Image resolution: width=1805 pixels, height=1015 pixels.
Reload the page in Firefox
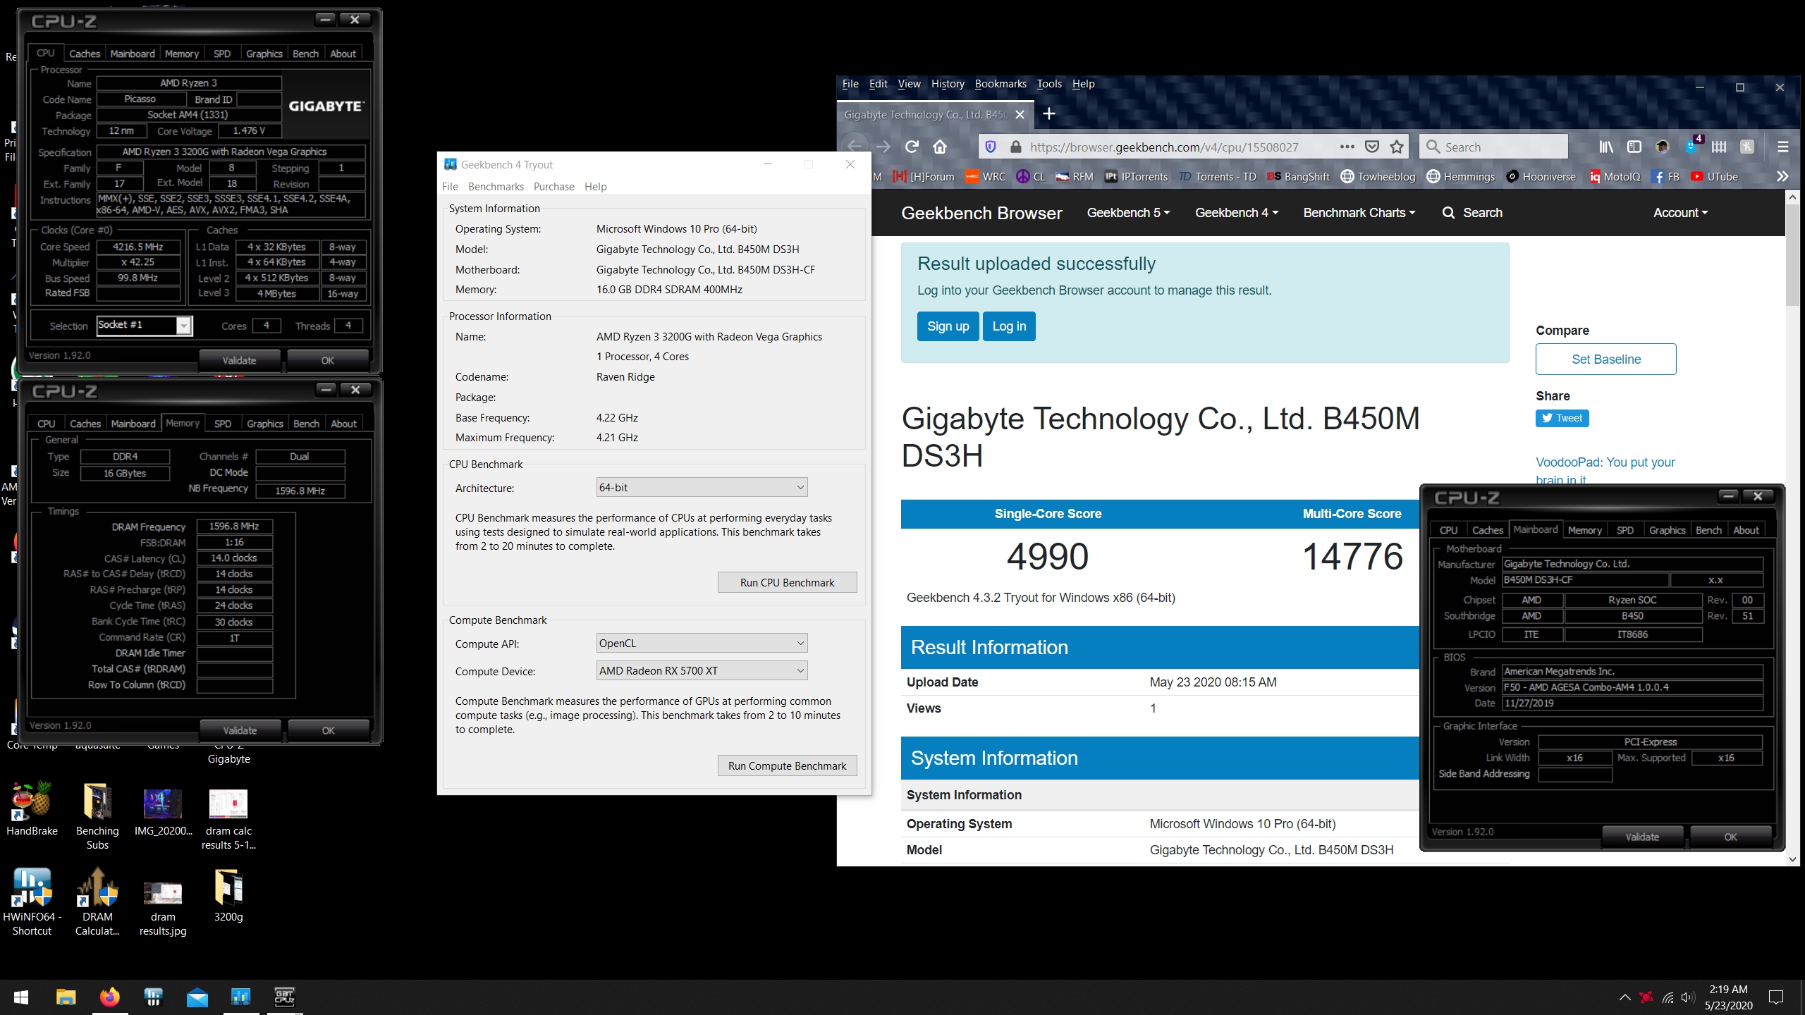[x=912, y=147]
